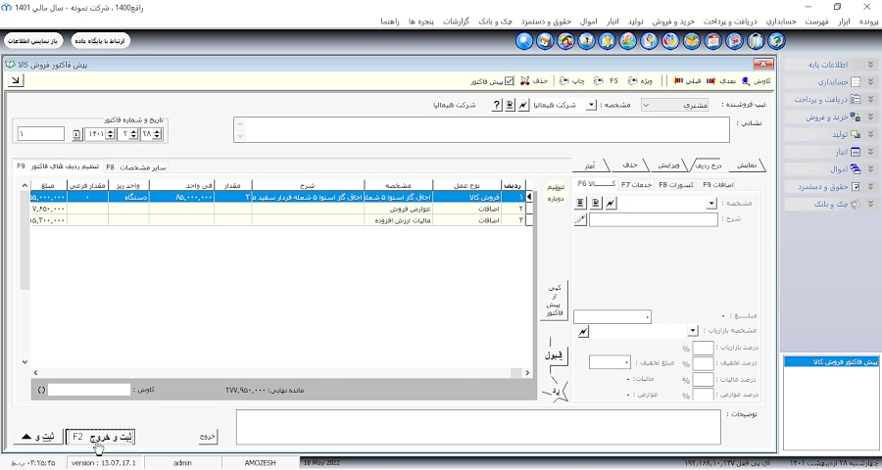Switch to سایر مشخصات F8 tab
The image size is (882, 470).
(x=136, y=167)
